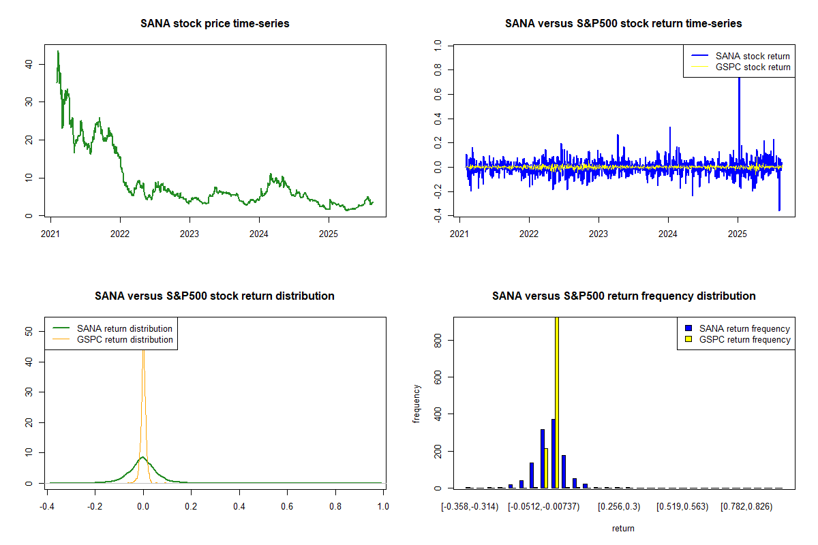
Task: Click the 40 y-axis tick on the price chart
Action: point(30,64)
